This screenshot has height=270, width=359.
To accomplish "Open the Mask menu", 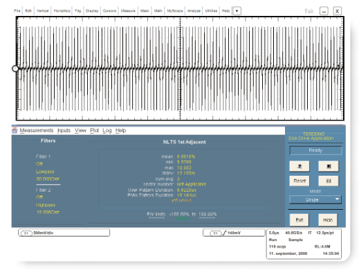I will [145, 11].
